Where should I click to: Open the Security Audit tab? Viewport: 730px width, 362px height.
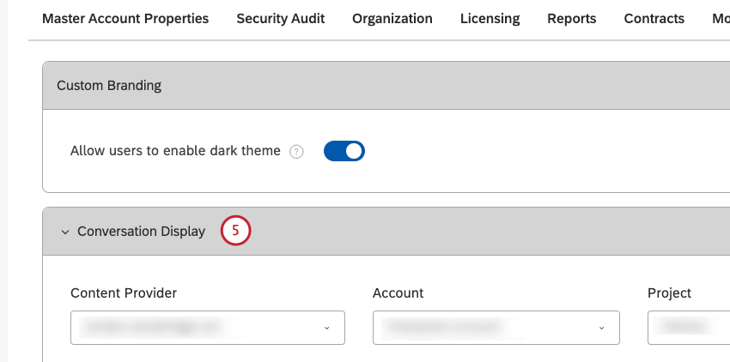click(x=280, y=18)
